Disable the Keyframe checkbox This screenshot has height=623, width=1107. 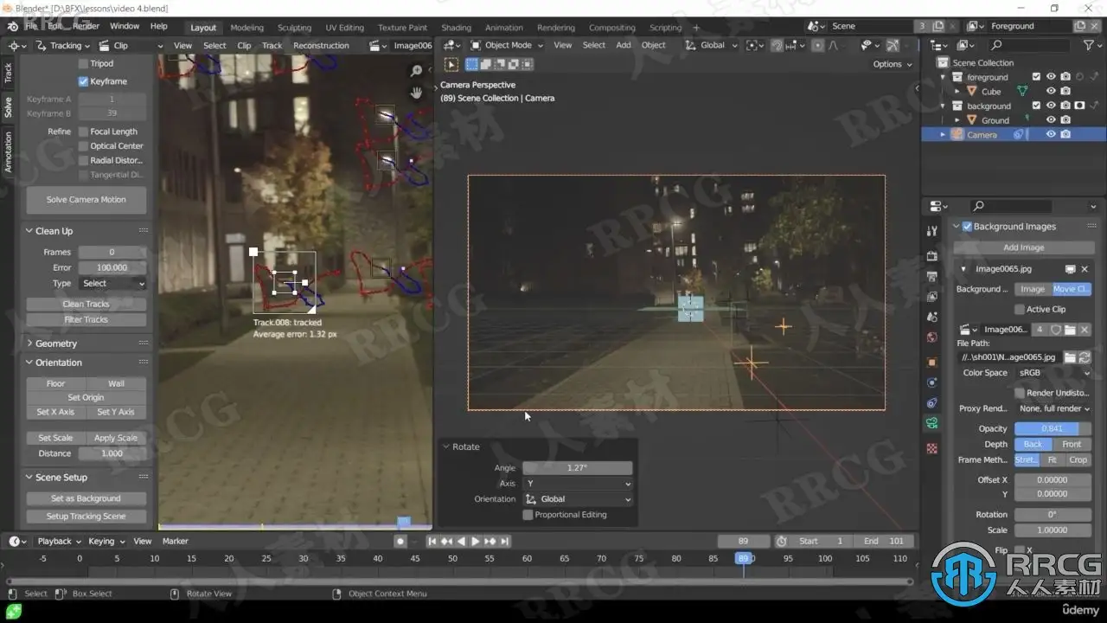tap(84, 81)
